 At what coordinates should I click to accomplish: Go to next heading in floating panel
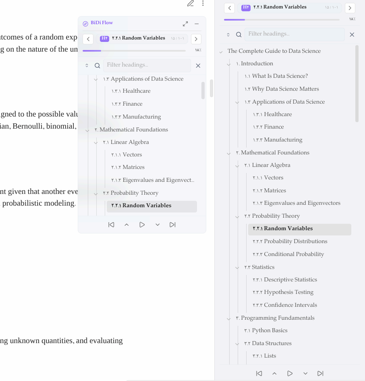(x=196, y=39)
